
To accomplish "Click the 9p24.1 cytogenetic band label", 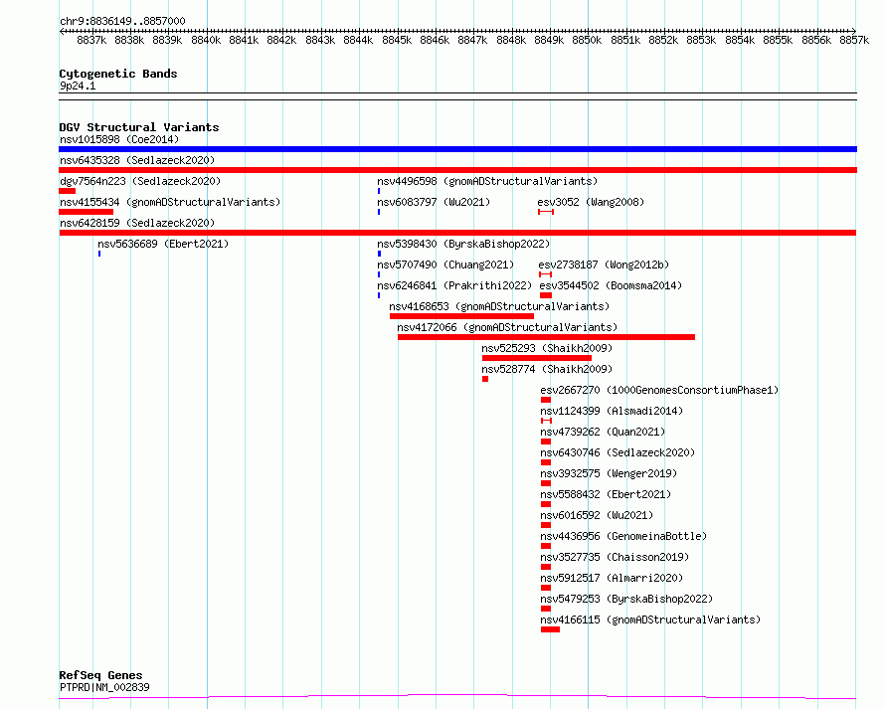I will (x=78, y=86).
